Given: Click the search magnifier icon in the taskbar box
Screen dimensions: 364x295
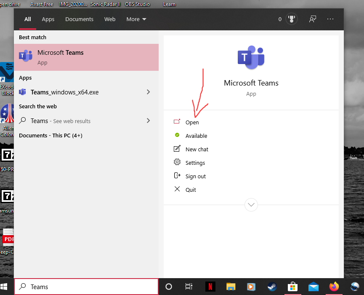Looking at the screenshot, I should 23,287.
